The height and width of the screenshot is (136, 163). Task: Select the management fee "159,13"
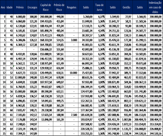pos(128,35)
